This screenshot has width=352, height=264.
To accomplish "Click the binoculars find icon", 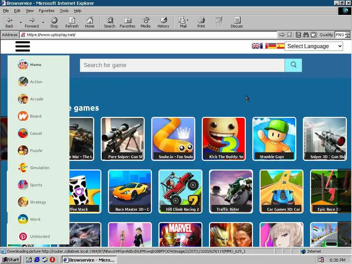I will click(306, 35).
